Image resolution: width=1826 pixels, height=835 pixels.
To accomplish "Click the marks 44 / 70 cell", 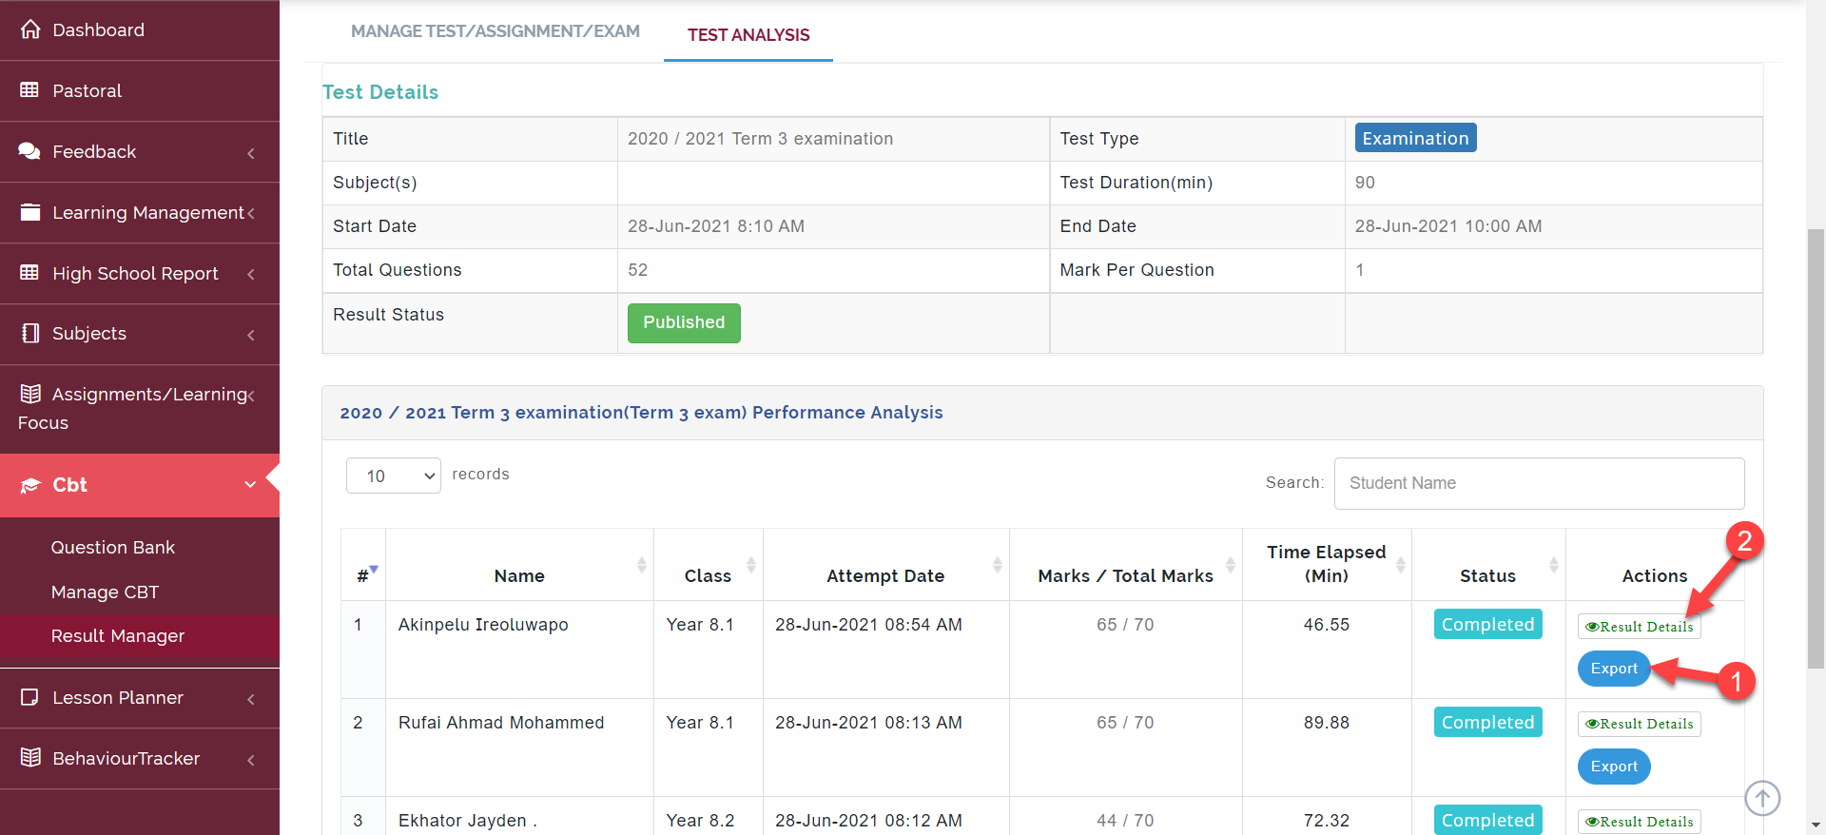I will (1125, 821).
